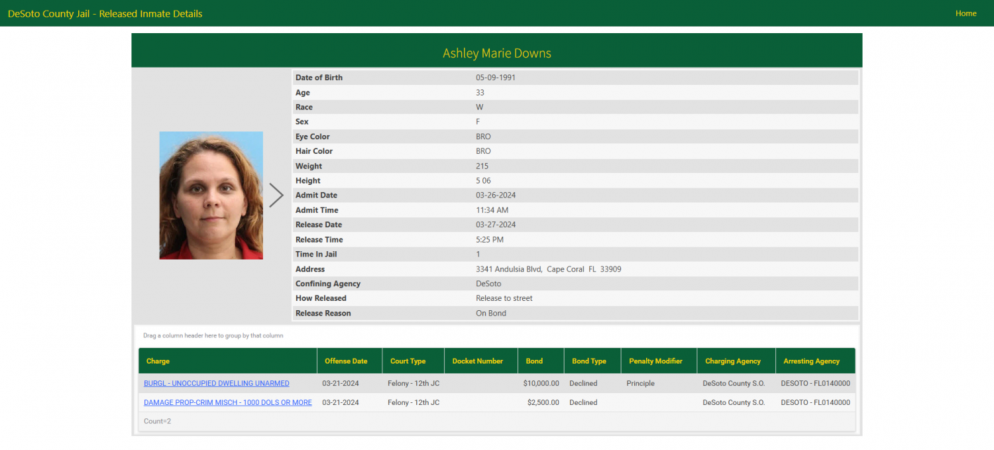Click the Date of Birth label
994x450 pixels.
pyautogui.click(x=319, y=78)
